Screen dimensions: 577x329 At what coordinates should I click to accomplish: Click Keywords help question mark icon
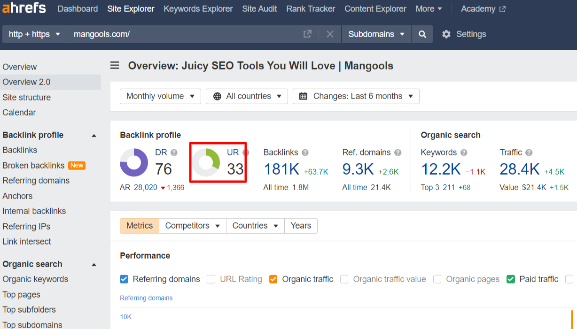pyautogui.click(x=464, y=153)
